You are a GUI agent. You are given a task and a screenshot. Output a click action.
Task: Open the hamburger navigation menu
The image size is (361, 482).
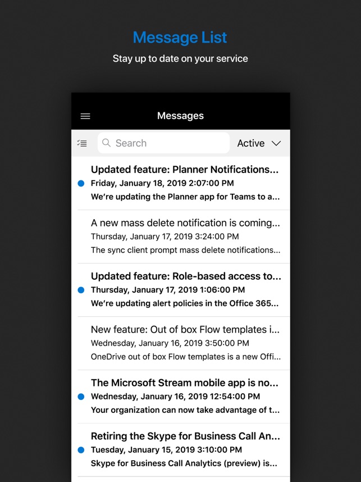click(x=85, y=116)
